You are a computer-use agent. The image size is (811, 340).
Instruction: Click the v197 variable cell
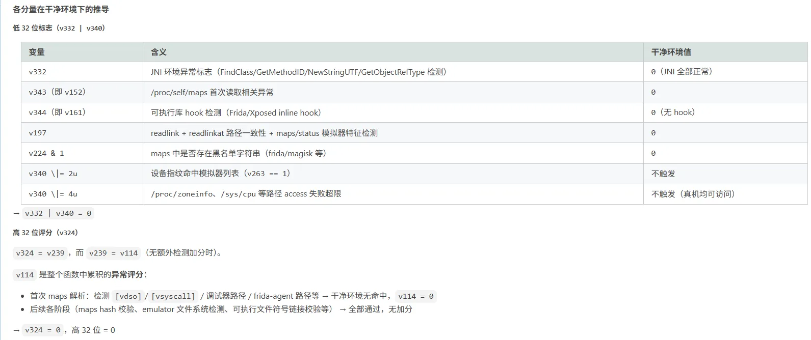click(x=38, y=133)
